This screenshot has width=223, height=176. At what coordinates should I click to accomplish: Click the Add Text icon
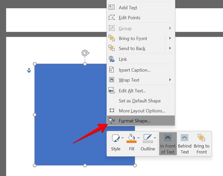coord(111,7)
